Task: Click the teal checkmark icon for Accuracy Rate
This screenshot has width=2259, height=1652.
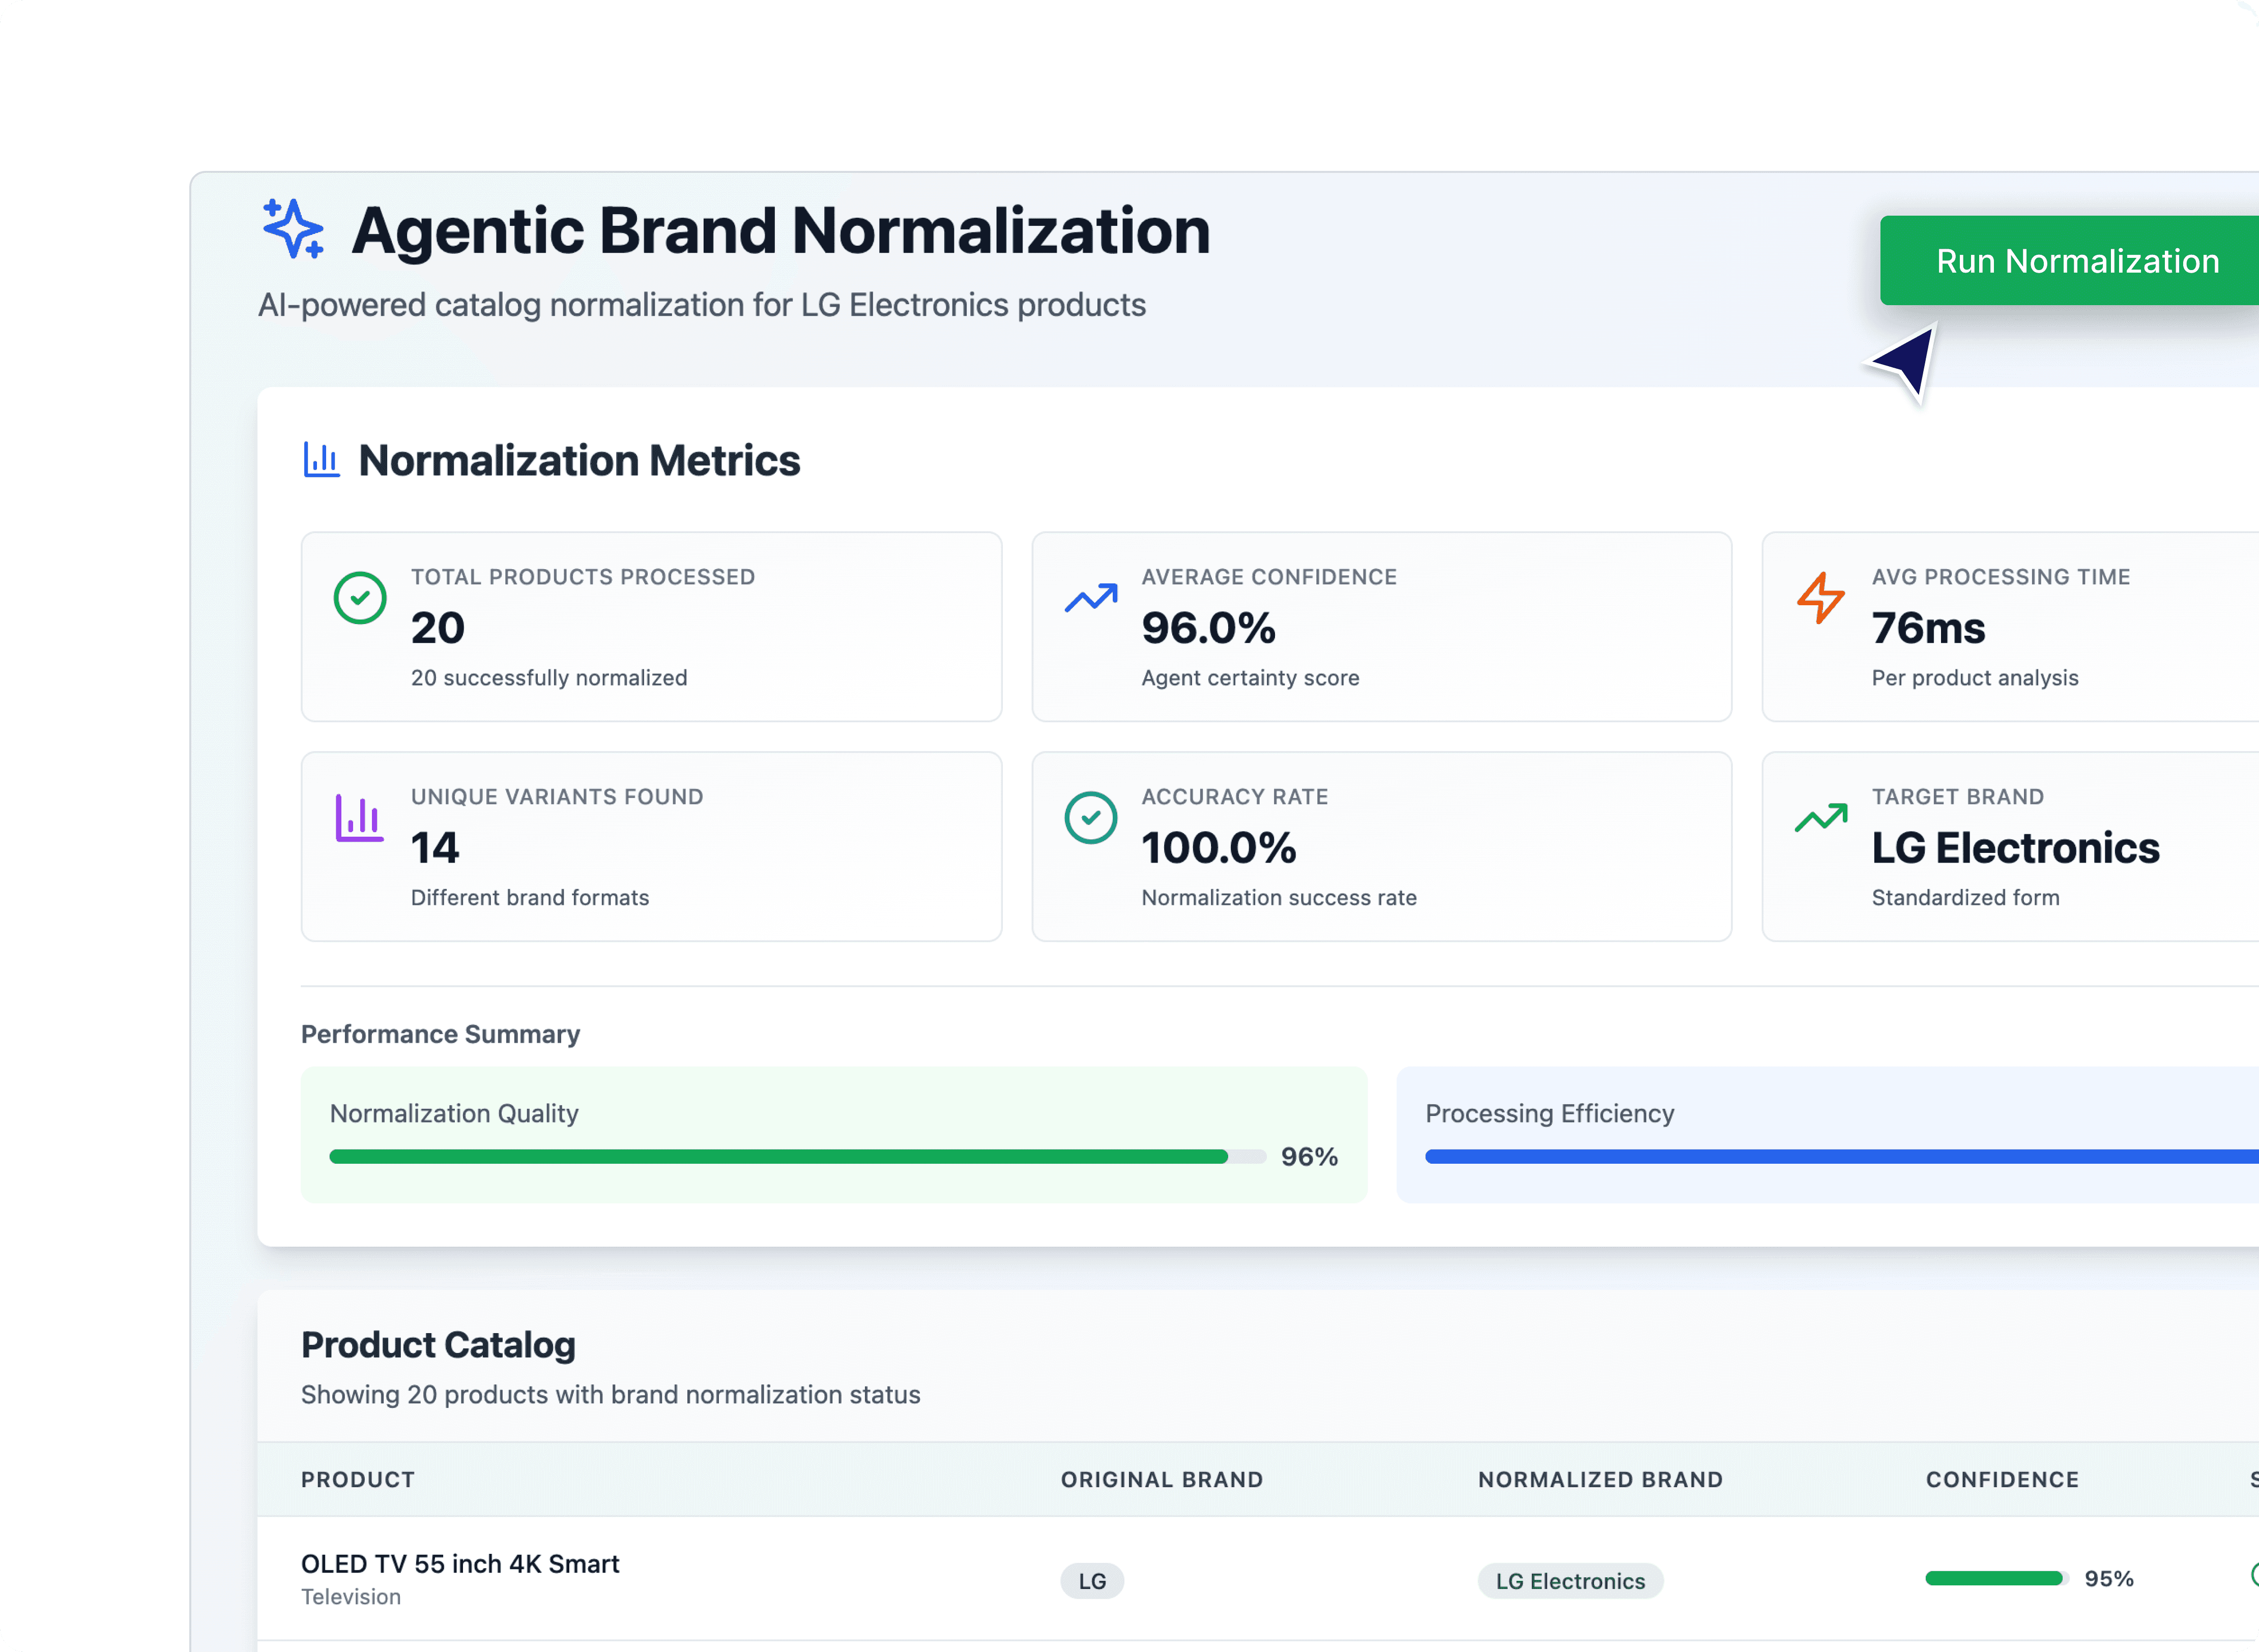Action: (1090, 818)
